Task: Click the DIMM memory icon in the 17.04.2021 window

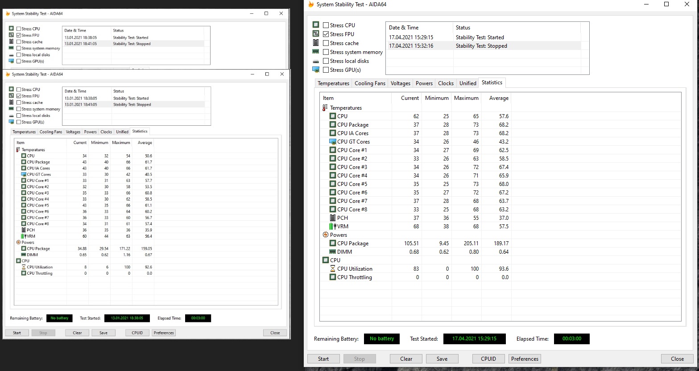Action: (x=333, y=252)
